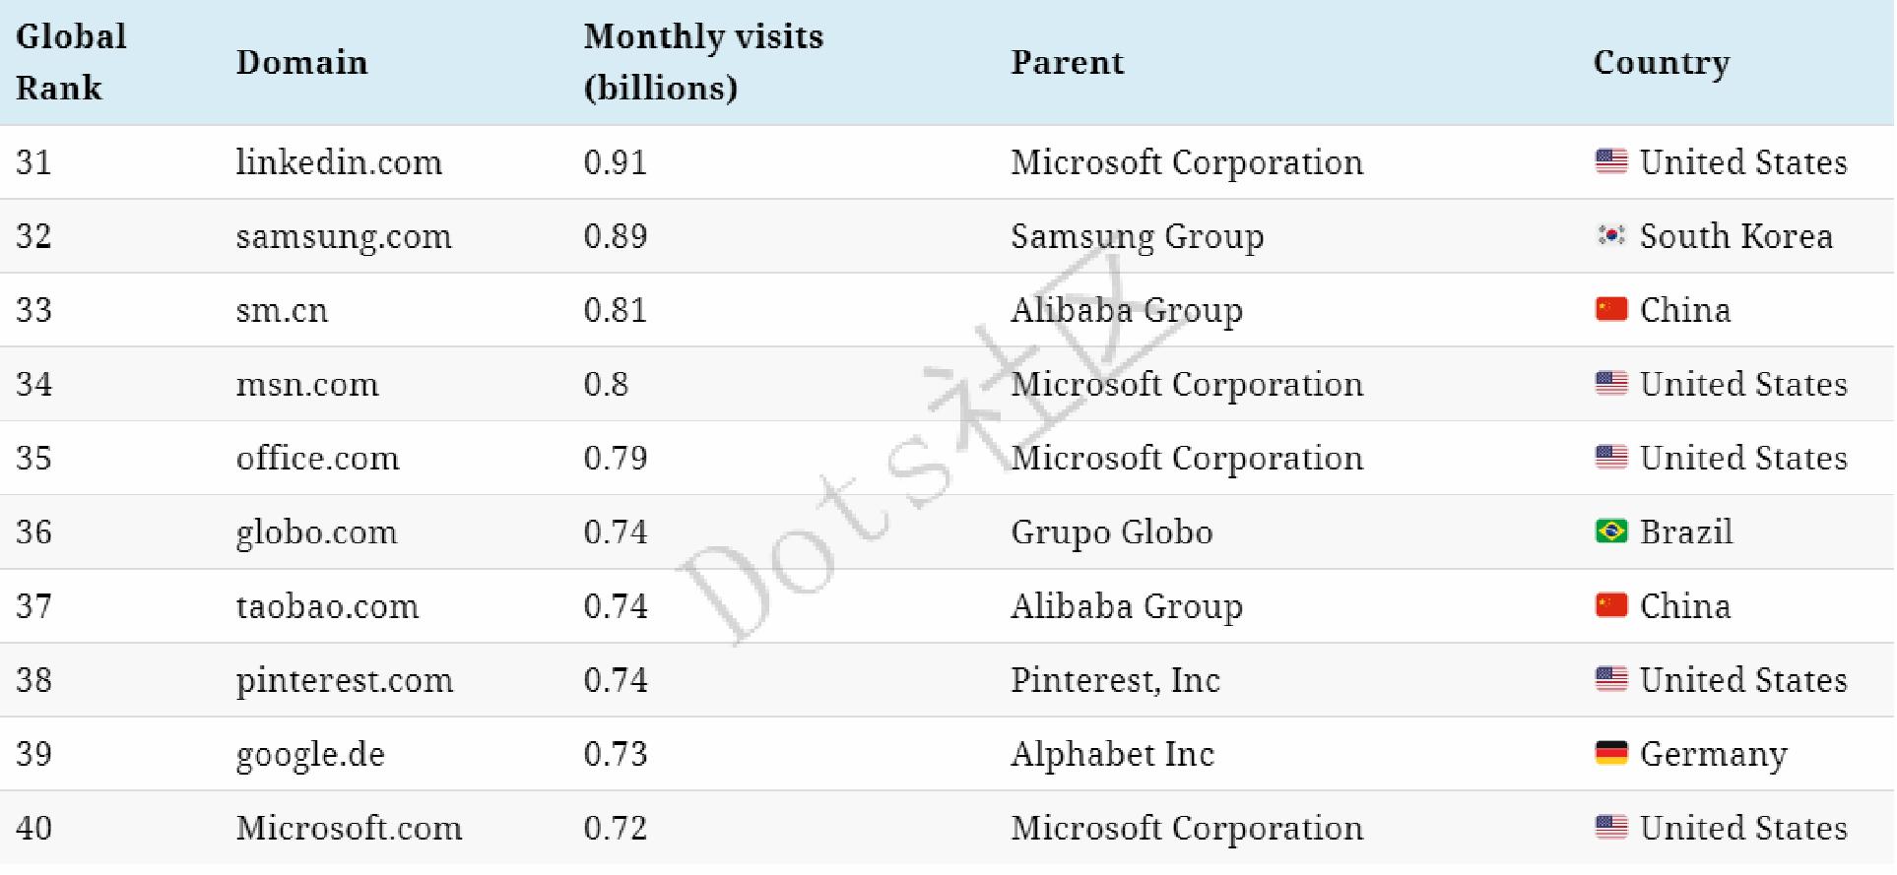
Task: Click the Monthly visits column header
Action: (x=703, y=62)
